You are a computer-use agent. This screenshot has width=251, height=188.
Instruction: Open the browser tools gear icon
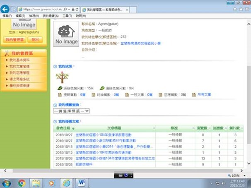[x=246, y=9]
